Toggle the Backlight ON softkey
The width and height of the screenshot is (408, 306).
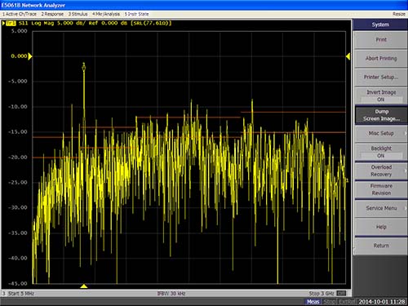381,153
